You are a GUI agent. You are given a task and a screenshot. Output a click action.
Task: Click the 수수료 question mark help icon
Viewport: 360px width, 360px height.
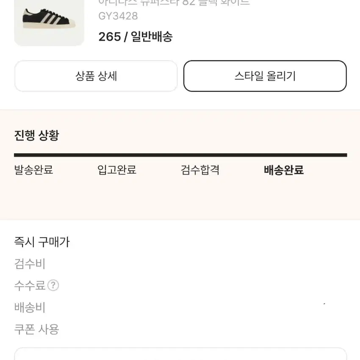point(53,285)
